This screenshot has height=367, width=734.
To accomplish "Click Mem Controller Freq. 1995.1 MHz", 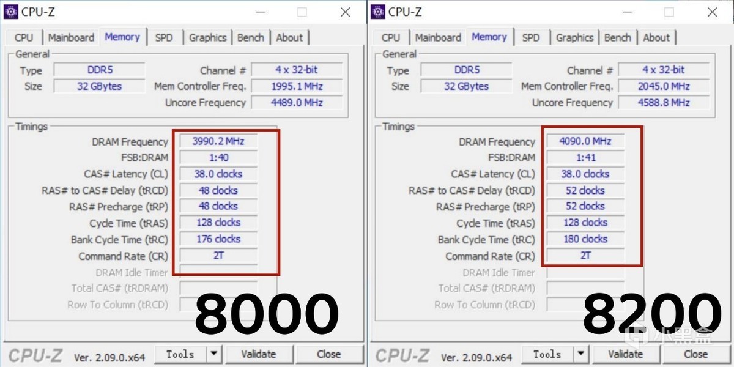I will 297,86.
